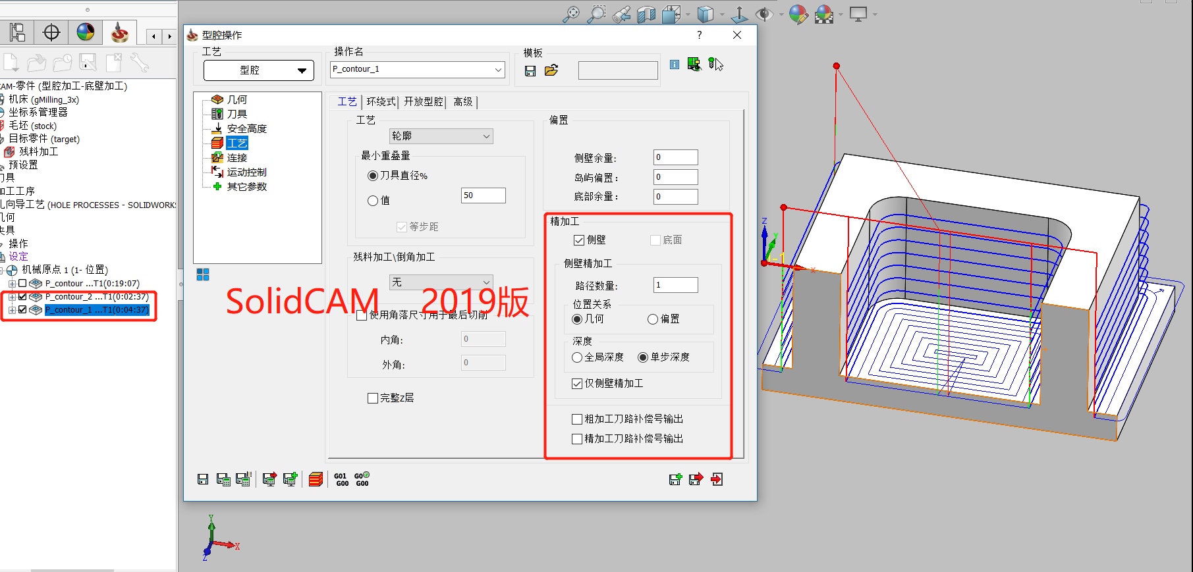
Task: Open the DisplayManager color ball tab
Action: (86, 32)
